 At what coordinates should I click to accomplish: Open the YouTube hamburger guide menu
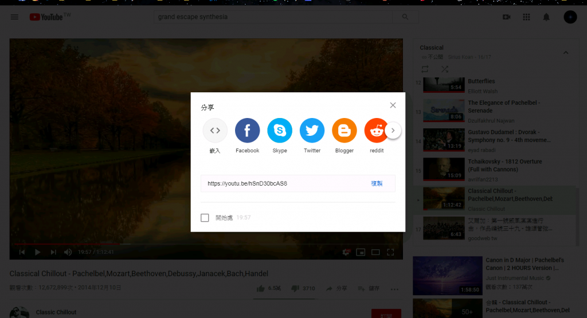click(x=14, y=17)
